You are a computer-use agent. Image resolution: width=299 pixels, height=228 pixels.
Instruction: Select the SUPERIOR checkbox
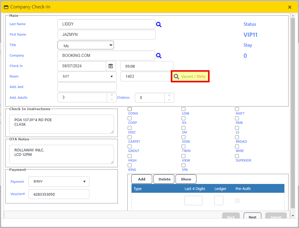[x=237, y=156]
